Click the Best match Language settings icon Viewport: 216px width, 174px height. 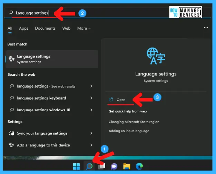pos(12,59)
